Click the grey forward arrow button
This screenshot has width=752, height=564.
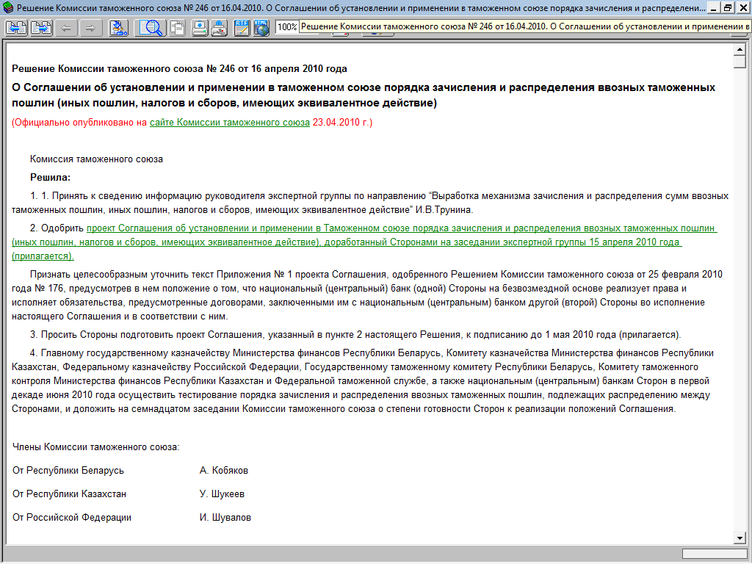[90, 28]
